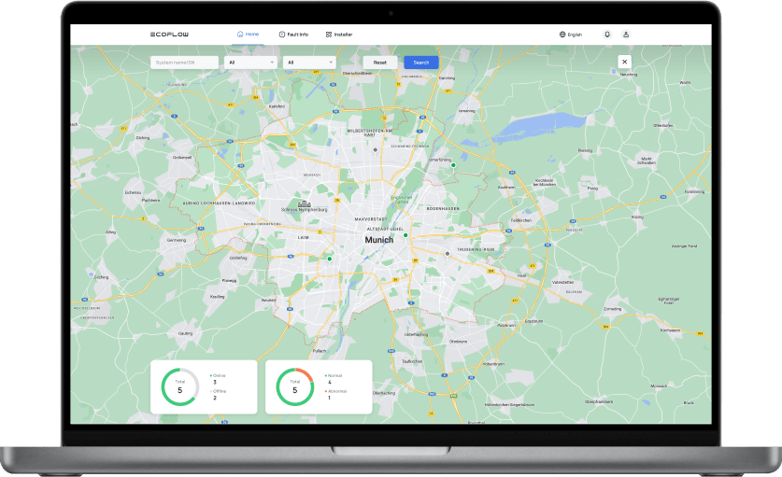Expand the first All dropdown
This screenshot has width=782, height=477.
tap(251, 63)
